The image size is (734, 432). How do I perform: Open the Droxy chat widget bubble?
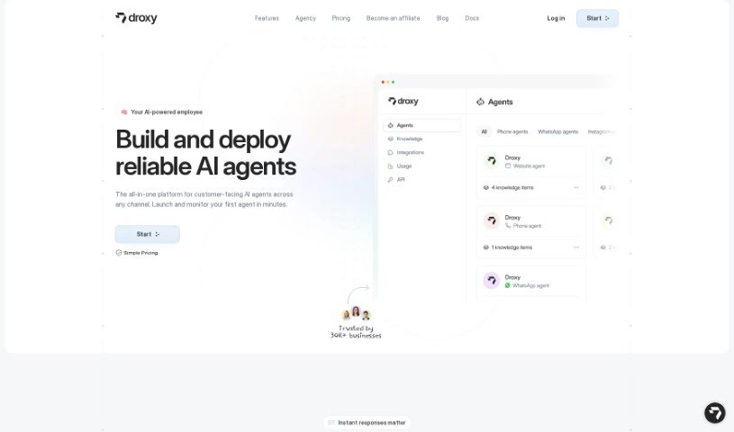click(715, 413)
